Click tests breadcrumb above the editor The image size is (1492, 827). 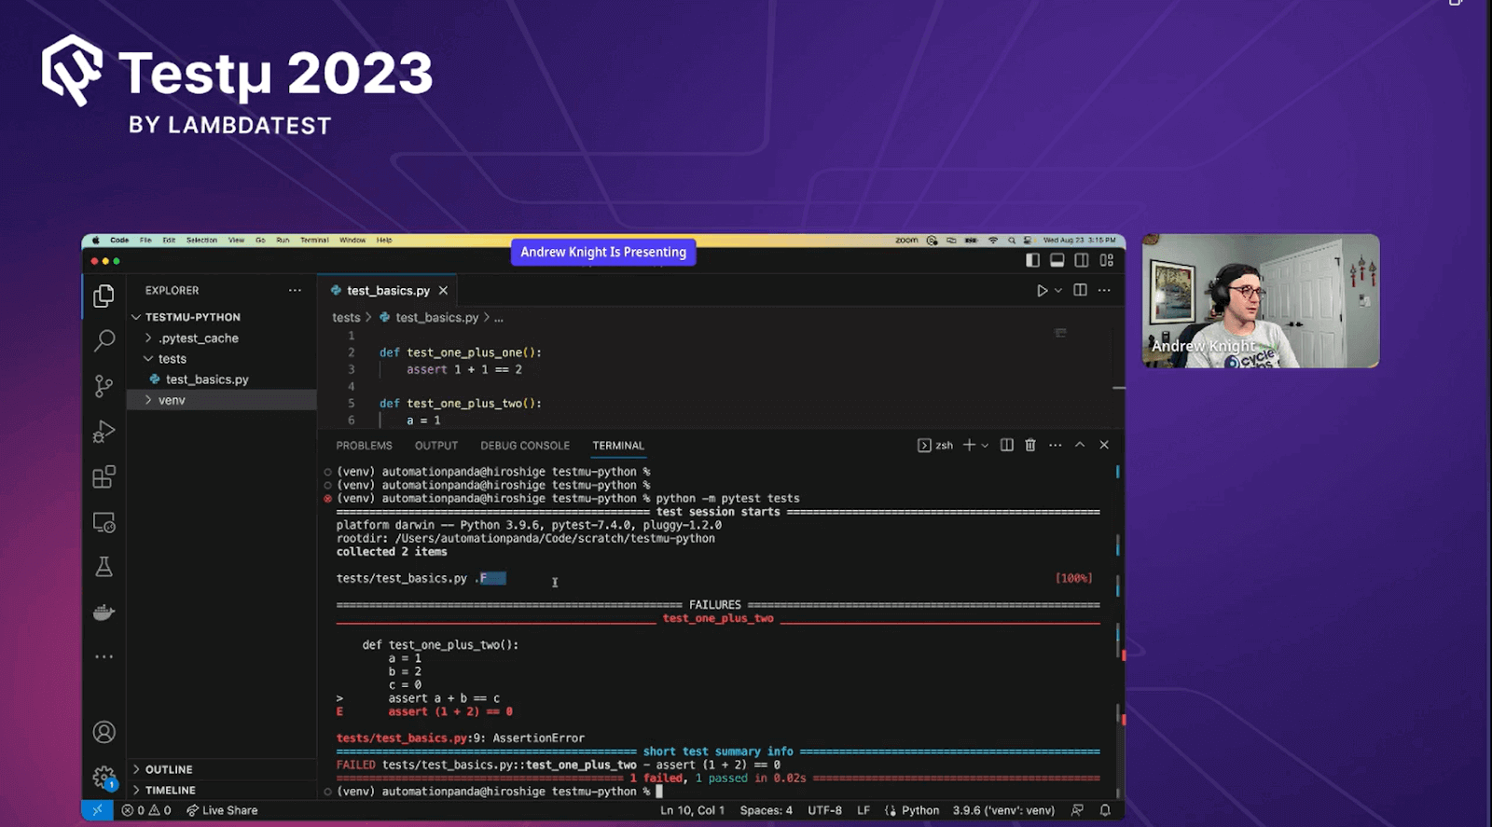(346, 317)
